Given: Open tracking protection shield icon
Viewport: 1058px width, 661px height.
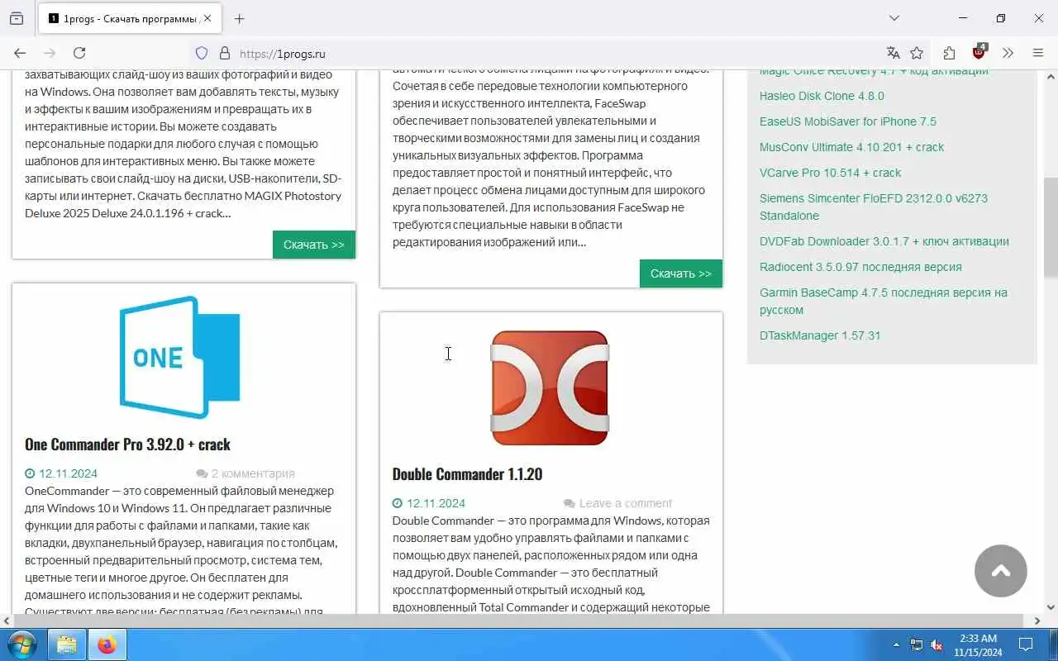Looking at the screenshot, I should (202, 53).
